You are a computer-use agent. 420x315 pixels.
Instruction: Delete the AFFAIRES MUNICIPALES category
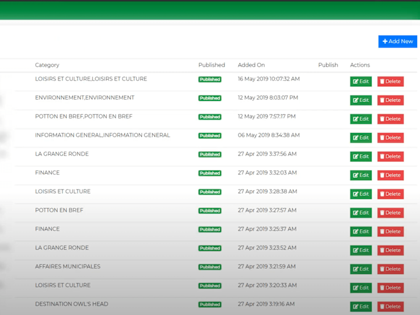(390, 269)
